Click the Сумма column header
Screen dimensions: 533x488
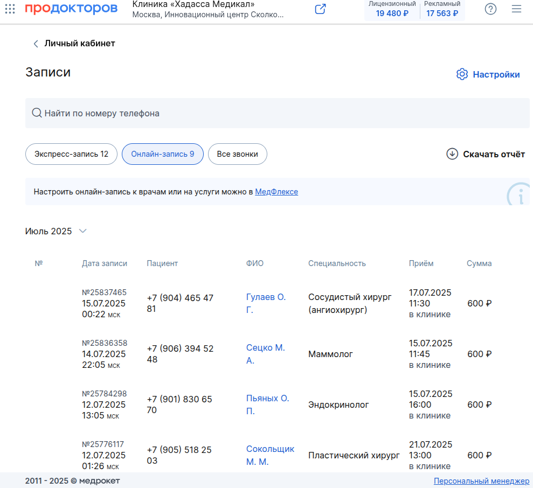[x=479, y=263]
